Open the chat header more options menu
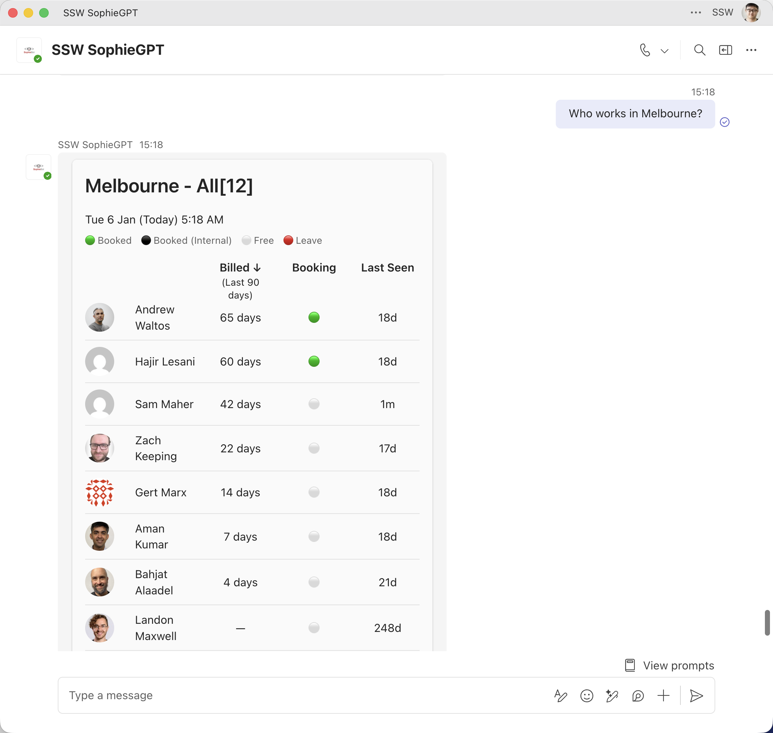Image resolution: width=773 pixels, height=733 pixels. [751, 50]
